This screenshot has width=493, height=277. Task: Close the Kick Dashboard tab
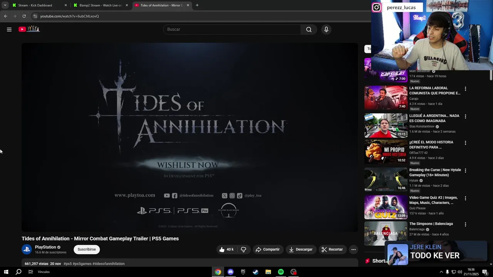[x=65, y=5]
